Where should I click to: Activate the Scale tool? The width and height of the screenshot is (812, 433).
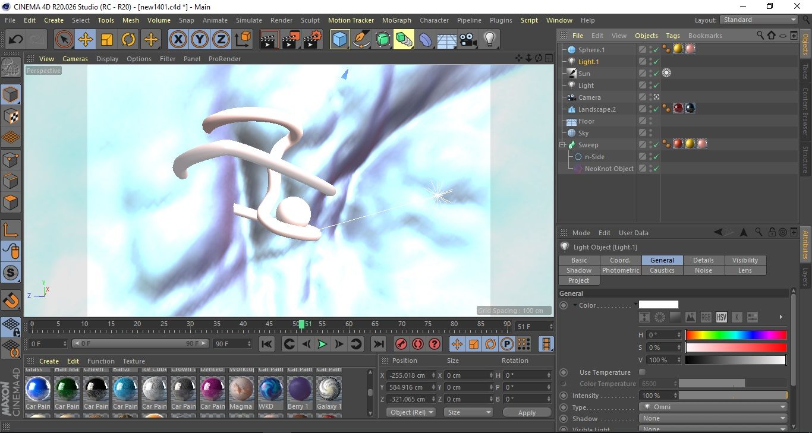107,40
